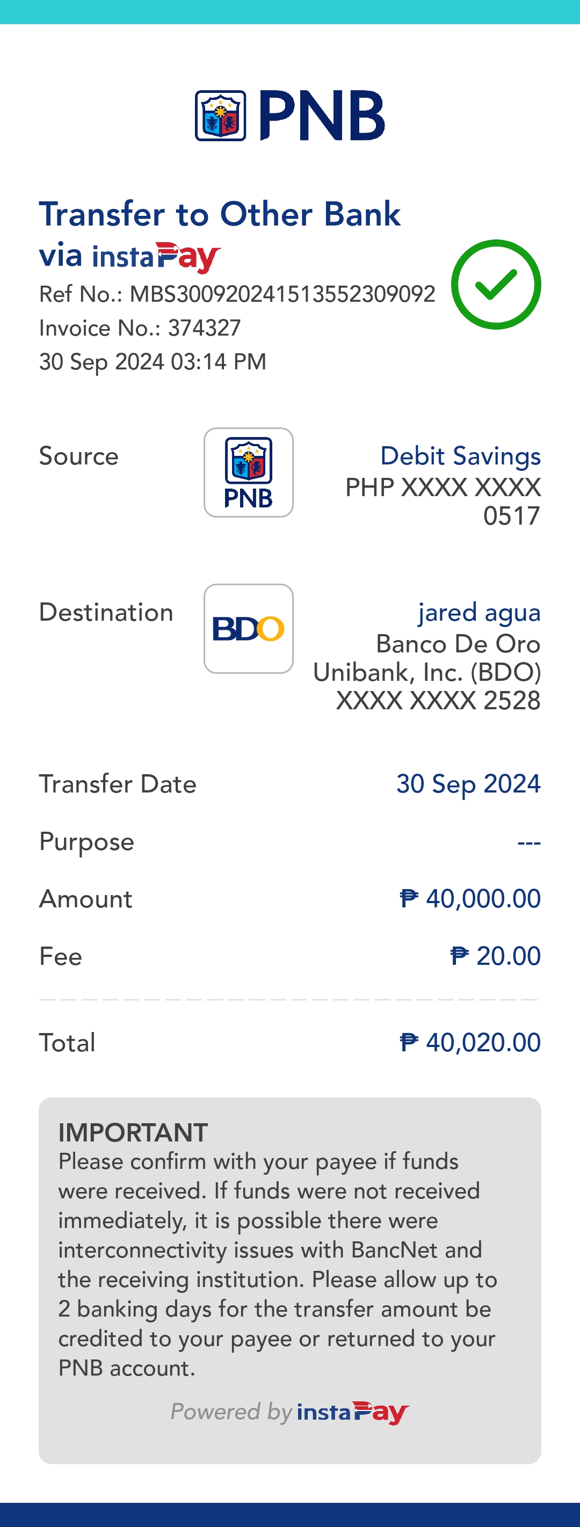The image size is (580, 1527).
Task: Click the BDO destination bank icon
Action: [x=249, y=629]
